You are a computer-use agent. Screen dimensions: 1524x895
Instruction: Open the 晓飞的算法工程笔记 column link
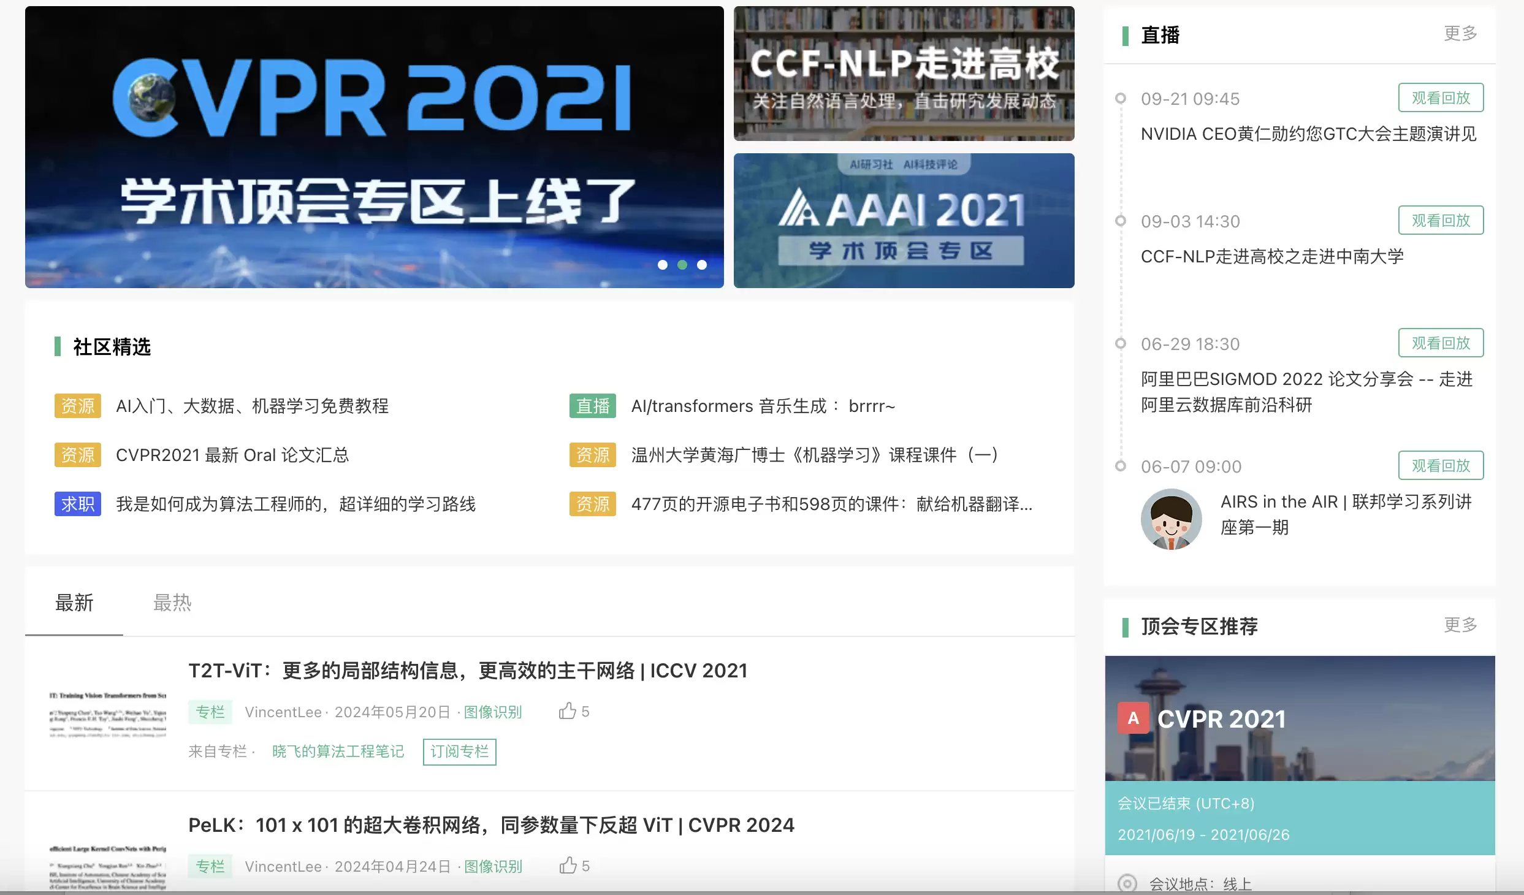(338, 752)
